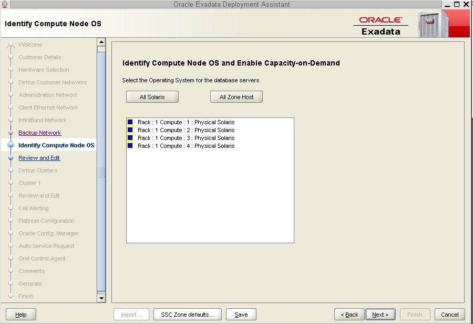473x324 pixels.
Task: Click the sidebar scrollbar up arrow
Action: tap(101, 42)
